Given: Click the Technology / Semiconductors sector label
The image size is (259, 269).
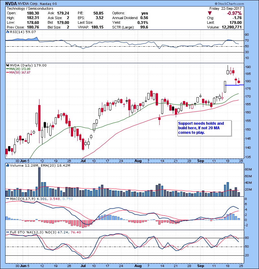Looking at the screenshot, I should (30, 8).
